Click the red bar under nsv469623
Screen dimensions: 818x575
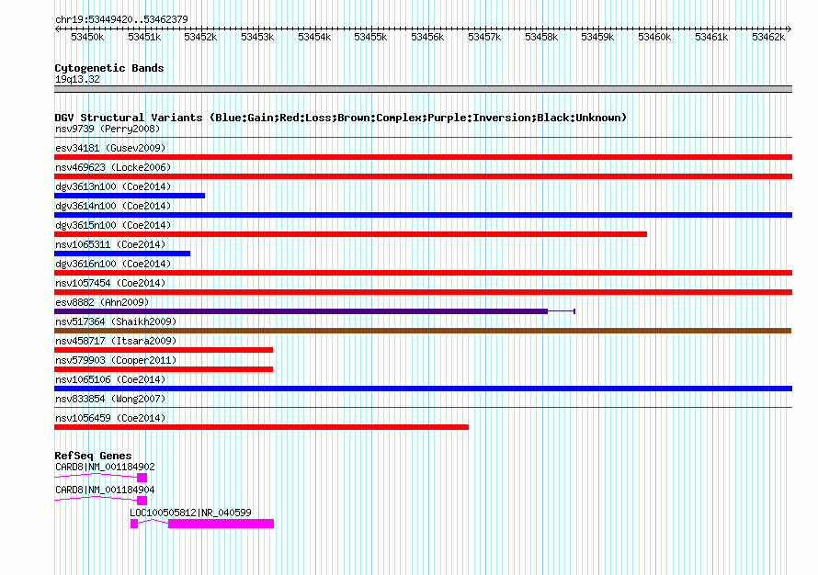423,176
